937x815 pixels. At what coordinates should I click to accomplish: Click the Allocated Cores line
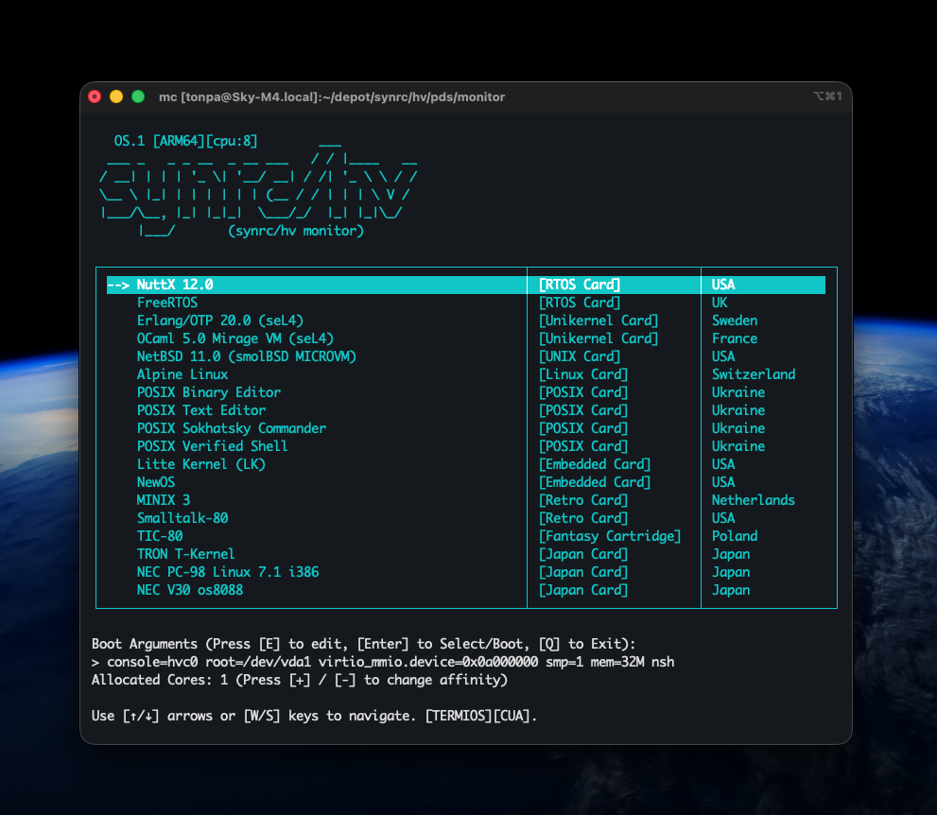[x=300, y=680]
